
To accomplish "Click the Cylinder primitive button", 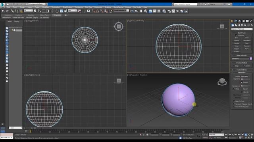I will [x=237, y=43].
